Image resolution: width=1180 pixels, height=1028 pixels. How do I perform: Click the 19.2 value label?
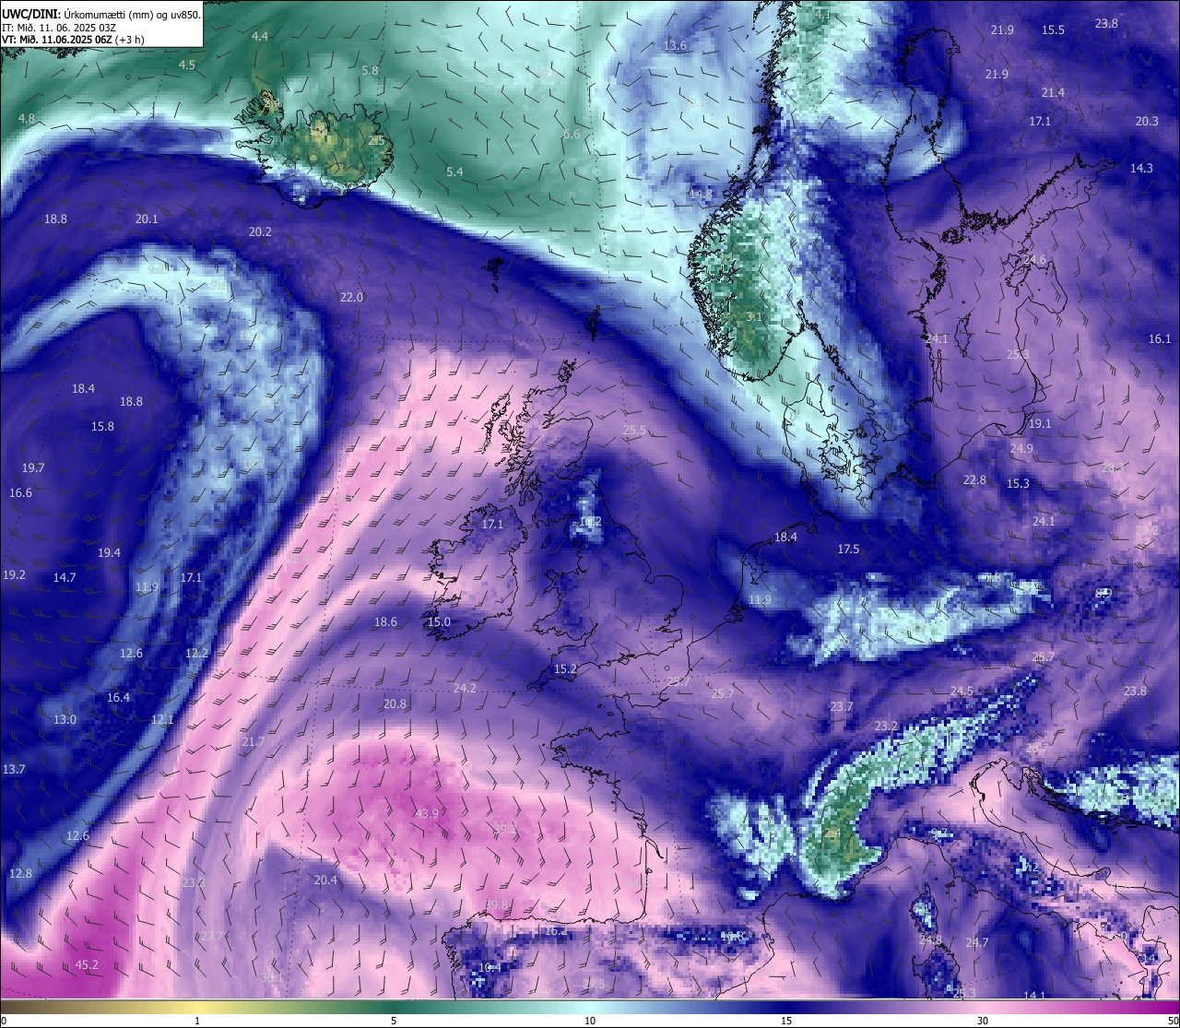coord(14,574)
